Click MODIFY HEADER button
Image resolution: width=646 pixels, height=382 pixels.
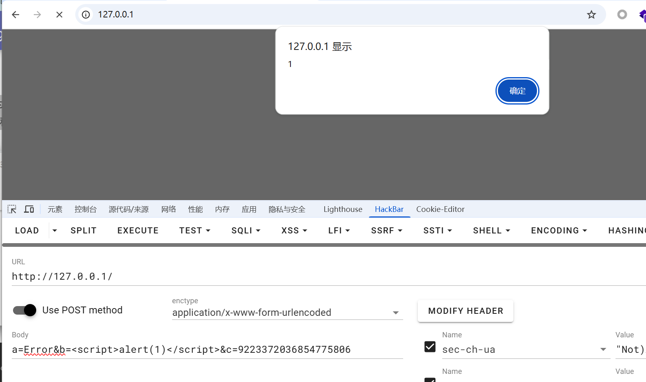(465, 311)
